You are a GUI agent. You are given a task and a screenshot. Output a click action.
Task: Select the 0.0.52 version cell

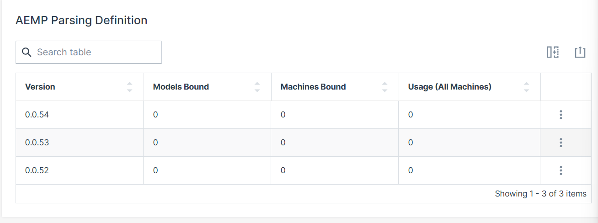37,170
